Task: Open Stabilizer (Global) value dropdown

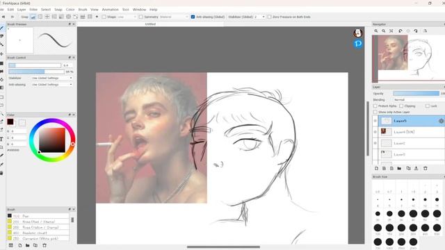Action: tap(259, 17)
